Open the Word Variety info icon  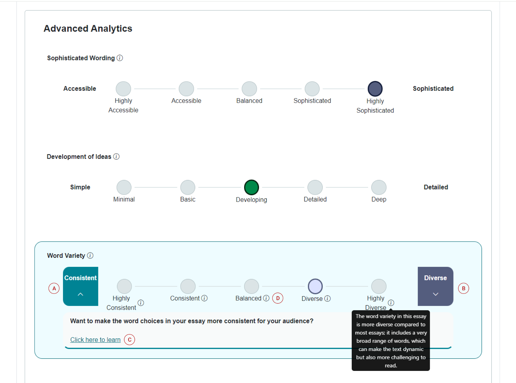point(90,256)
